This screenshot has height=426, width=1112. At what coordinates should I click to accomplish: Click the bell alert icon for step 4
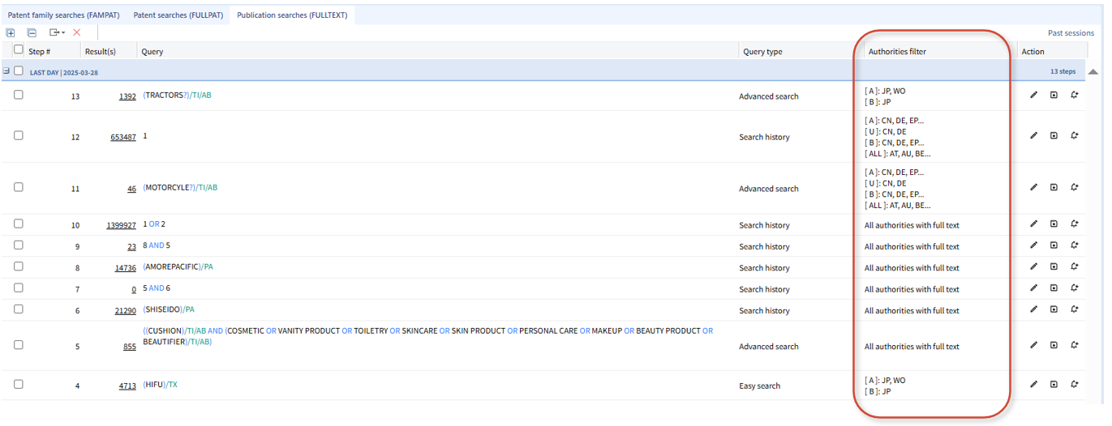coord(1075,386)
